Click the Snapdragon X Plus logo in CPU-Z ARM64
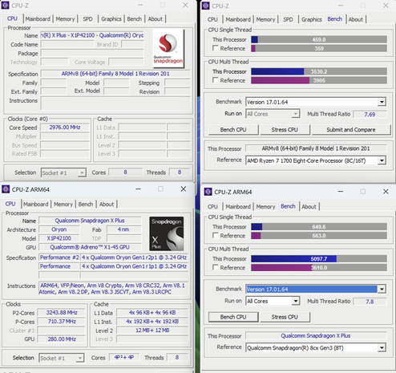 point(166,233)
